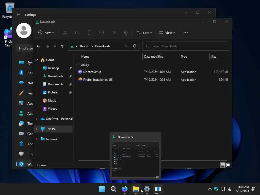This screenshot has height=195, width=260.
Task: Click the blue app taskbar icon
Action: tap(158, 189)
